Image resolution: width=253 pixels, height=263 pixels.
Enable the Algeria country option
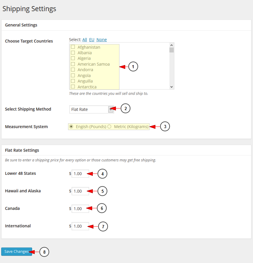73,58
